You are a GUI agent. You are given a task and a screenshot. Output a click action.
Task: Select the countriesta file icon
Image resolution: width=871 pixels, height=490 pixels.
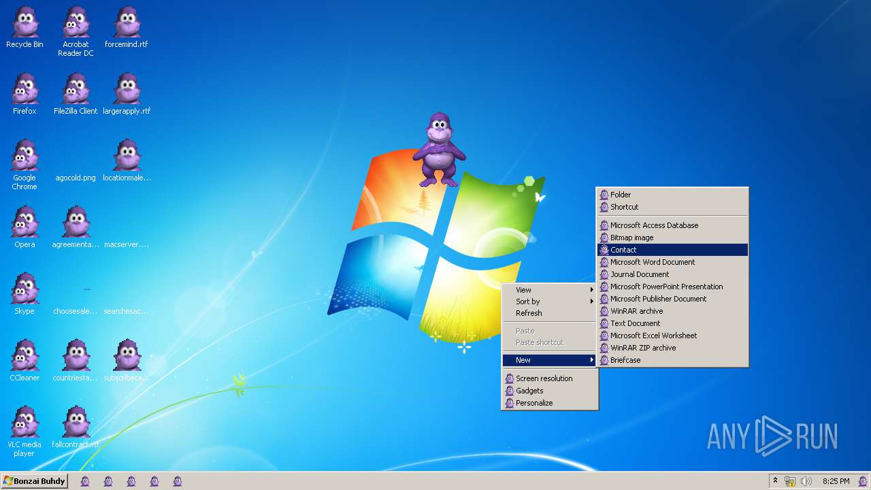tap(76, 361)
